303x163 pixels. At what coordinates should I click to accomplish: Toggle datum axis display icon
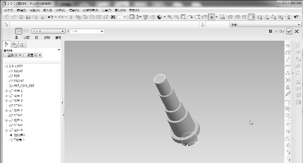coord(267,17)
